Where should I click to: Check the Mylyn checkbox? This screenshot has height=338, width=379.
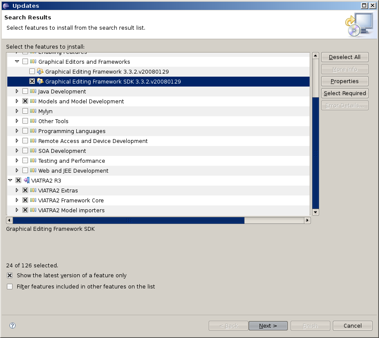coord(25,111)
